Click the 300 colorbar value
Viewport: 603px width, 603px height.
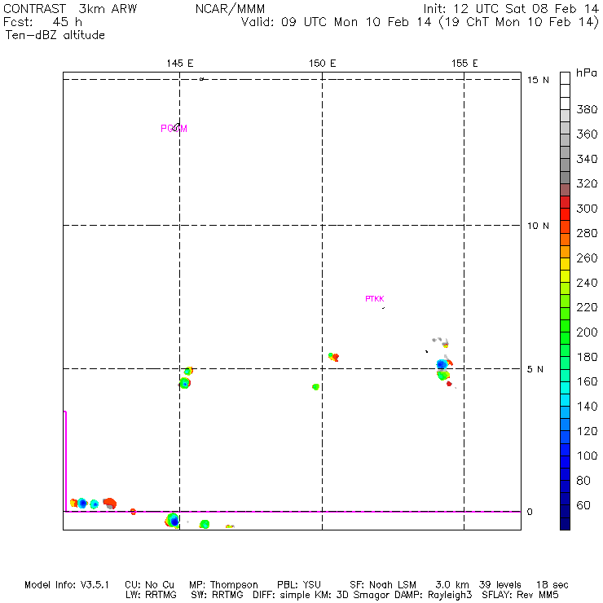(x=587, y=209)
